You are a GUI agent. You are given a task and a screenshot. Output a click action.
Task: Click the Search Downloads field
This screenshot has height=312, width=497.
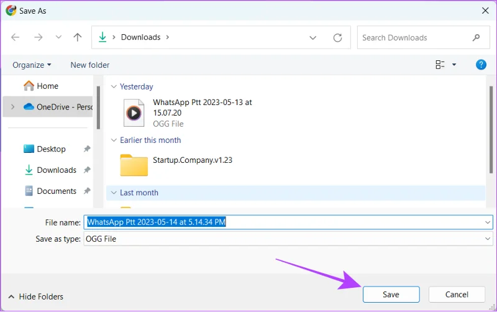pos(423,37)
